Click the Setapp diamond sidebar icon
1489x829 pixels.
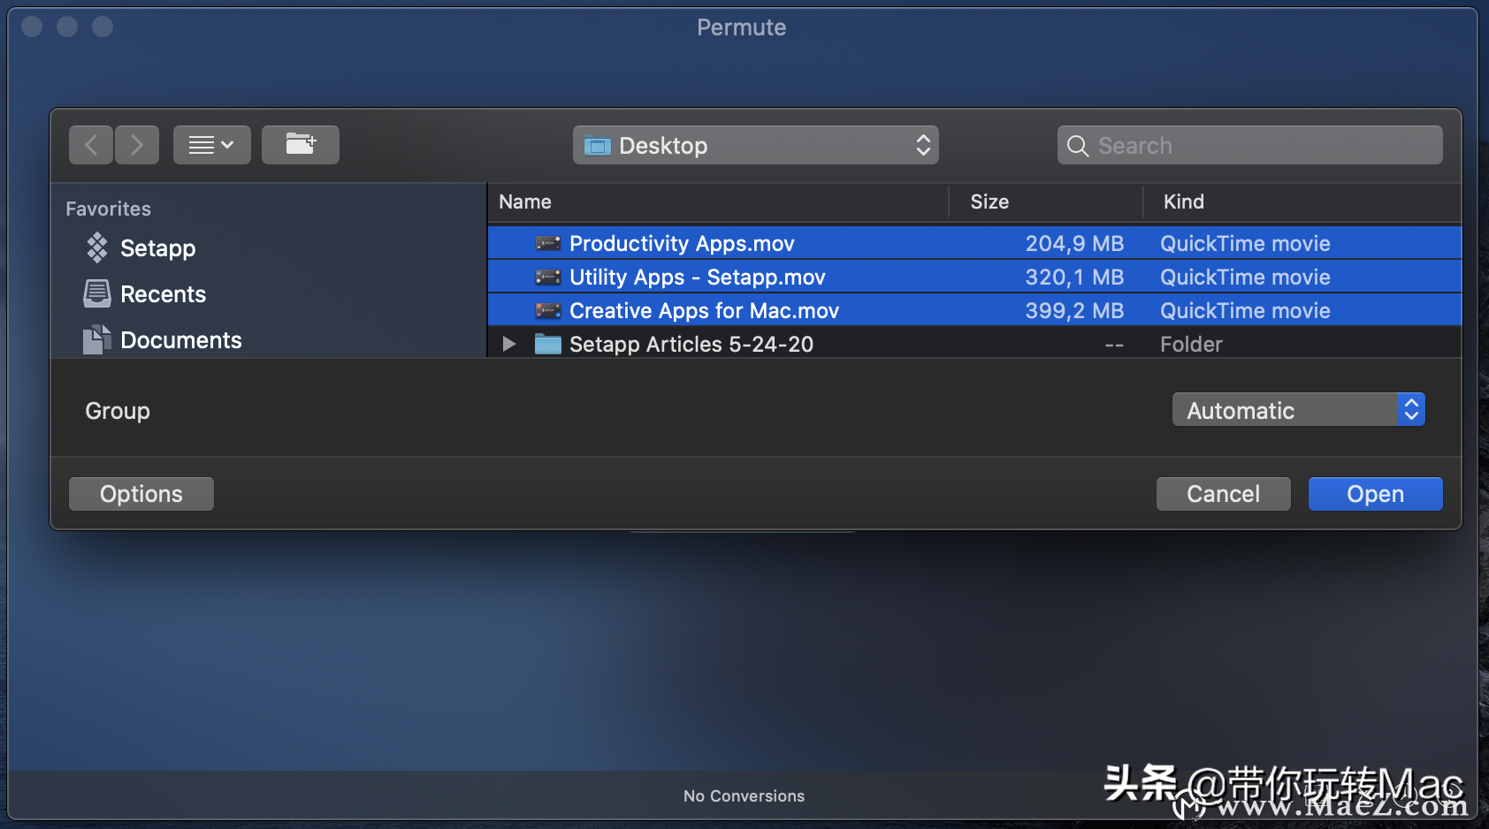pyautogui.click(x=97, y=248)
